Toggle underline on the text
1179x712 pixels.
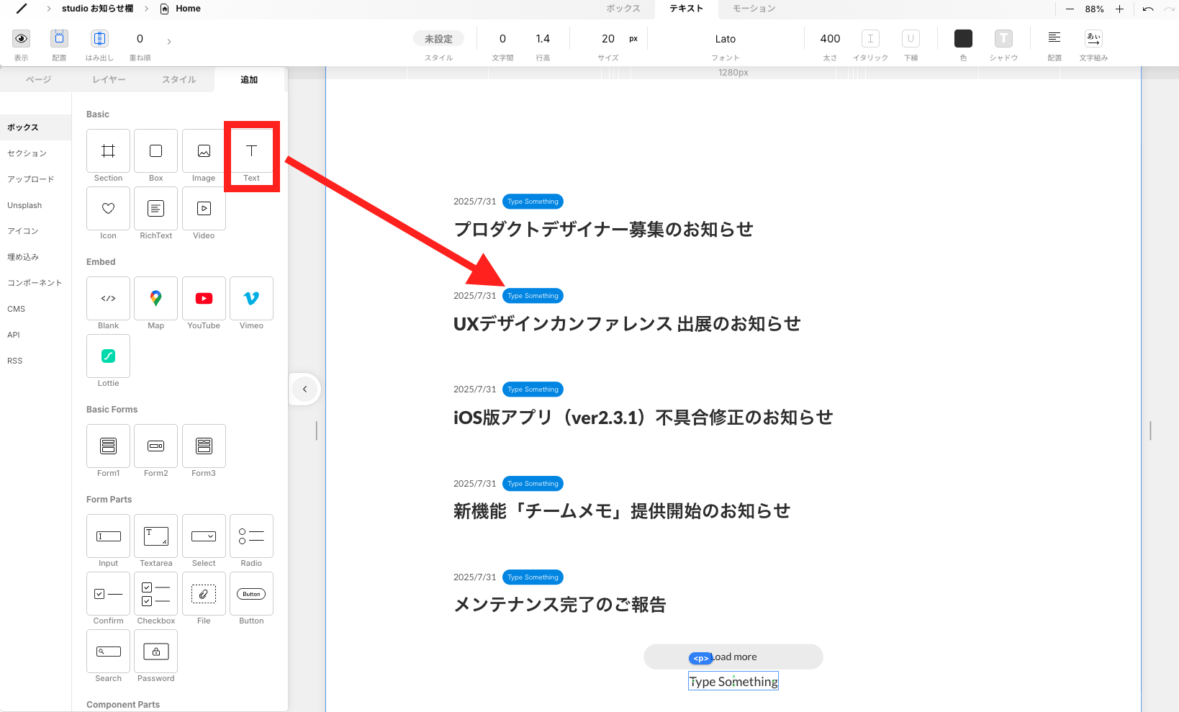click(x=910, y=38)
